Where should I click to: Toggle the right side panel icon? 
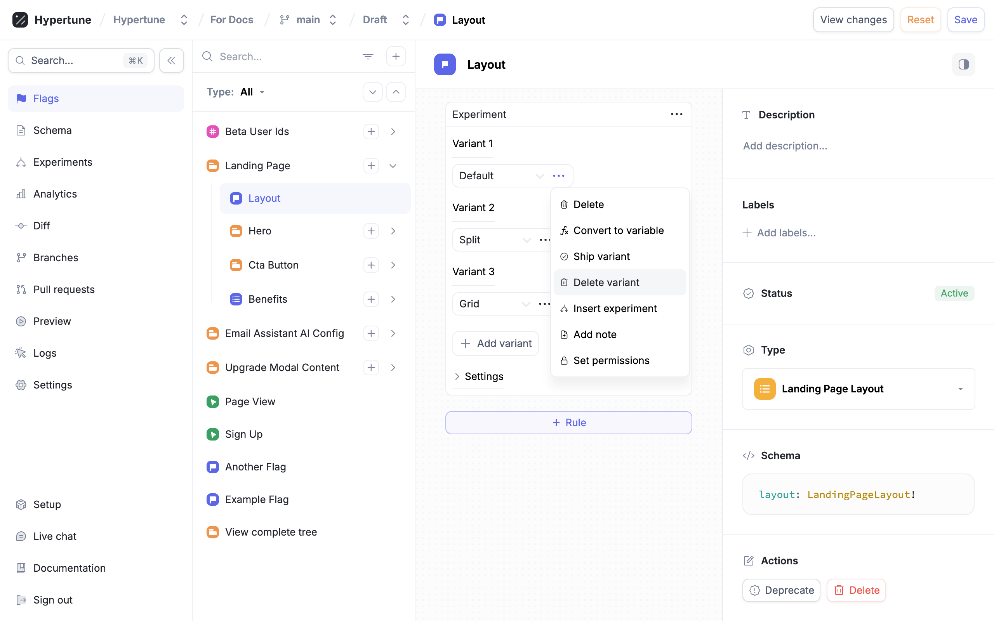click(x=963, y=64)
